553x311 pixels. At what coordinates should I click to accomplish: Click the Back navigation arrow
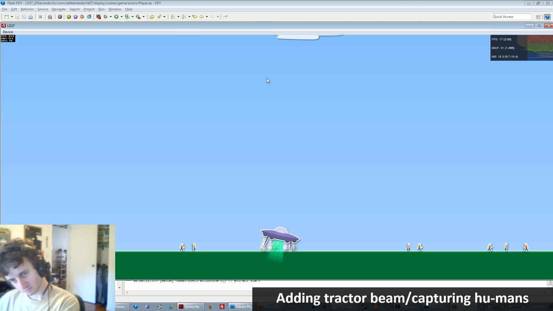202,17
